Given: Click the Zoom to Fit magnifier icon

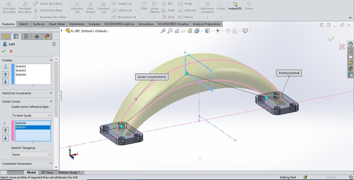Looking at the screenshot, I should (x=163, y=31).
